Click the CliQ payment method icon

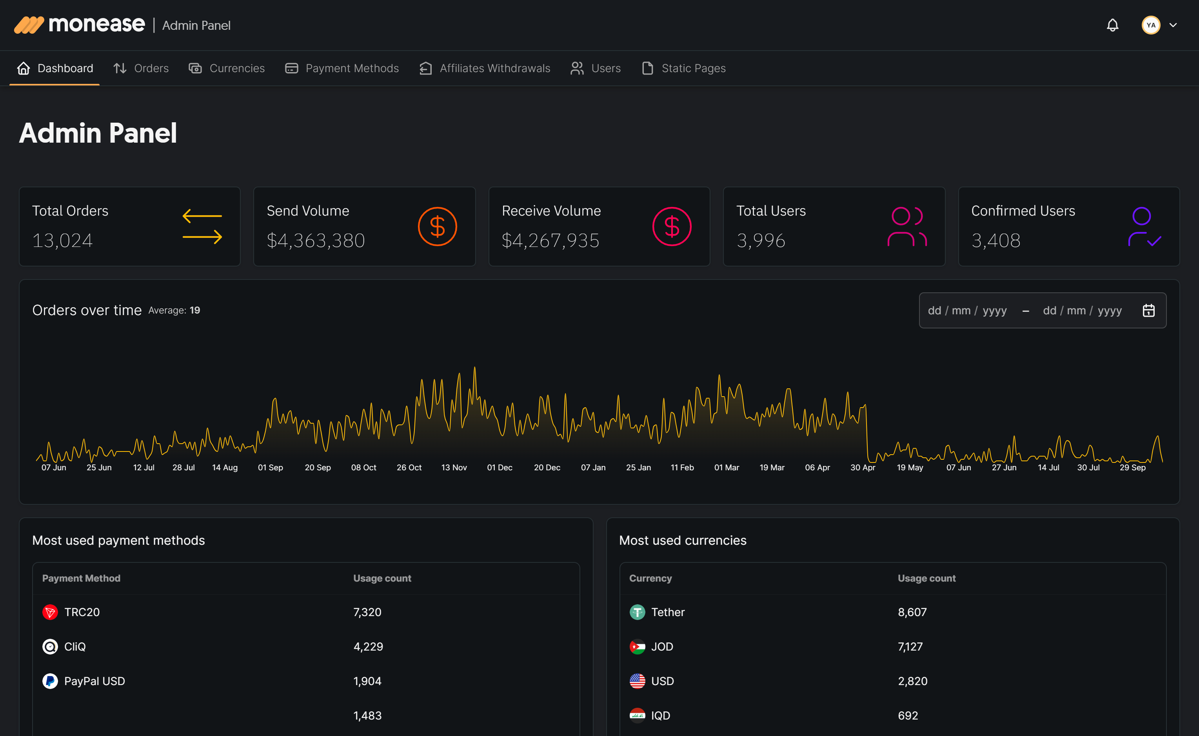tap(50, 646)
